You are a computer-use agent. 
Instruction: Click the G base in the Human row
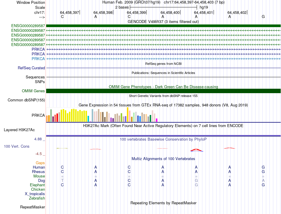click(263, 167)
